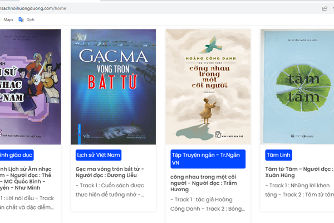Open the Tâm từ Tâm book cover
Image resolution: width=334 pixels, height=223 pixels.
[297, 86]
